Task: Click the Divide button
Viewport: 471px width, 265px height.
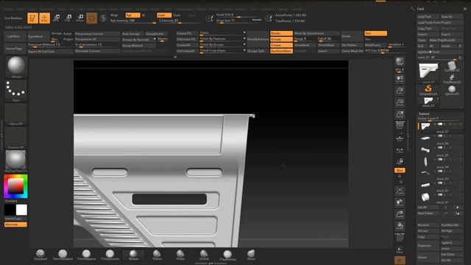Action: pos(352,36)
